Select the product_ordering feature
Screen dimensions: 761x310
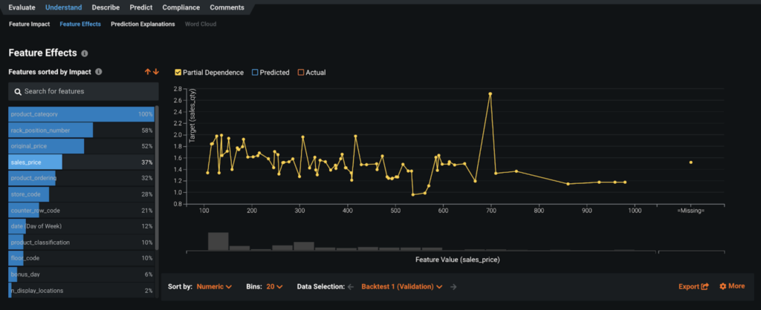[x=81, y=178]
